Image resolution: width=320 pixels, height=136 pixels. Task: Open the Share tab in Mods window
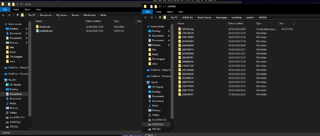click(x=27, y=9)
